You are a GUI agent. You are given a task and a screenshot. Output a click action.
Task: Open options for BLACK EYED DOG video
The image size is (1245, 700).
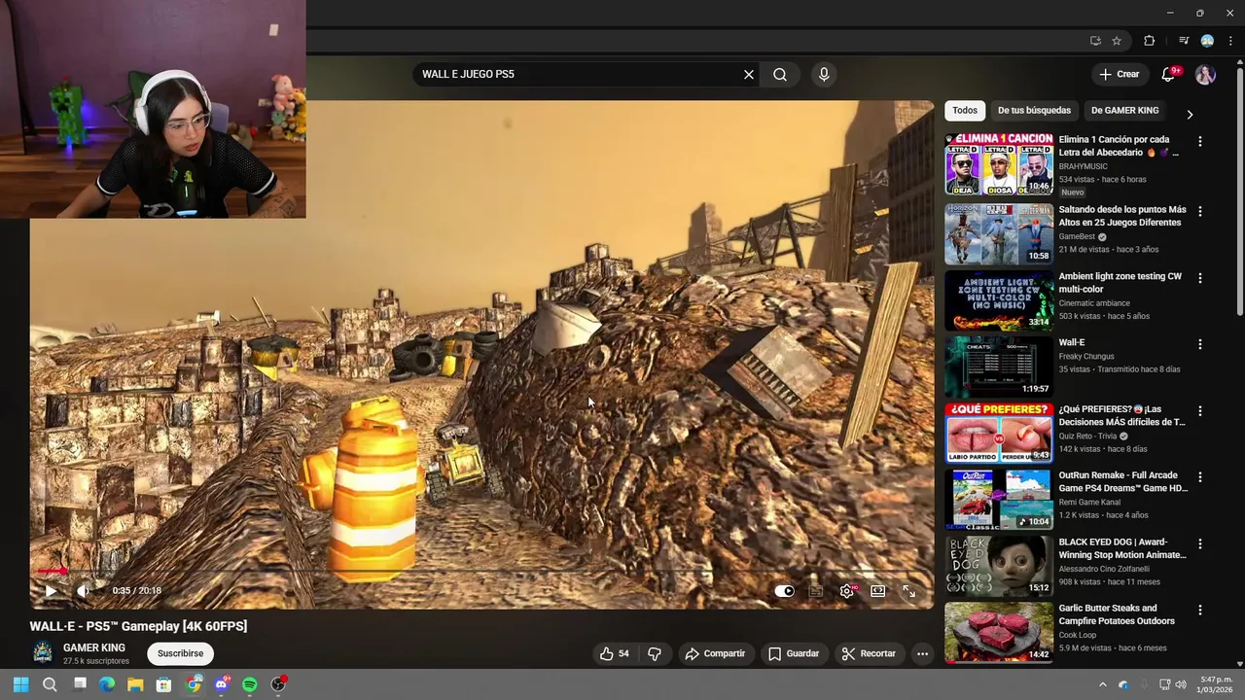click(x=1199, y=544)
